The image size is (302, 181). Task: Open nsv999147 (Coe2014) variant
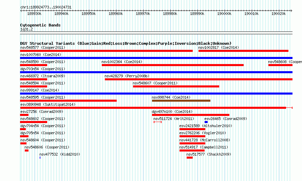click(40, 90)
